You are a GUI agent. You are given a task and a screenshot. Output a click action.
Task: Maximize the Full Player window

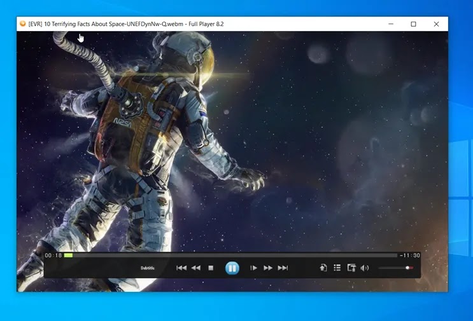[x=414, y=24]
